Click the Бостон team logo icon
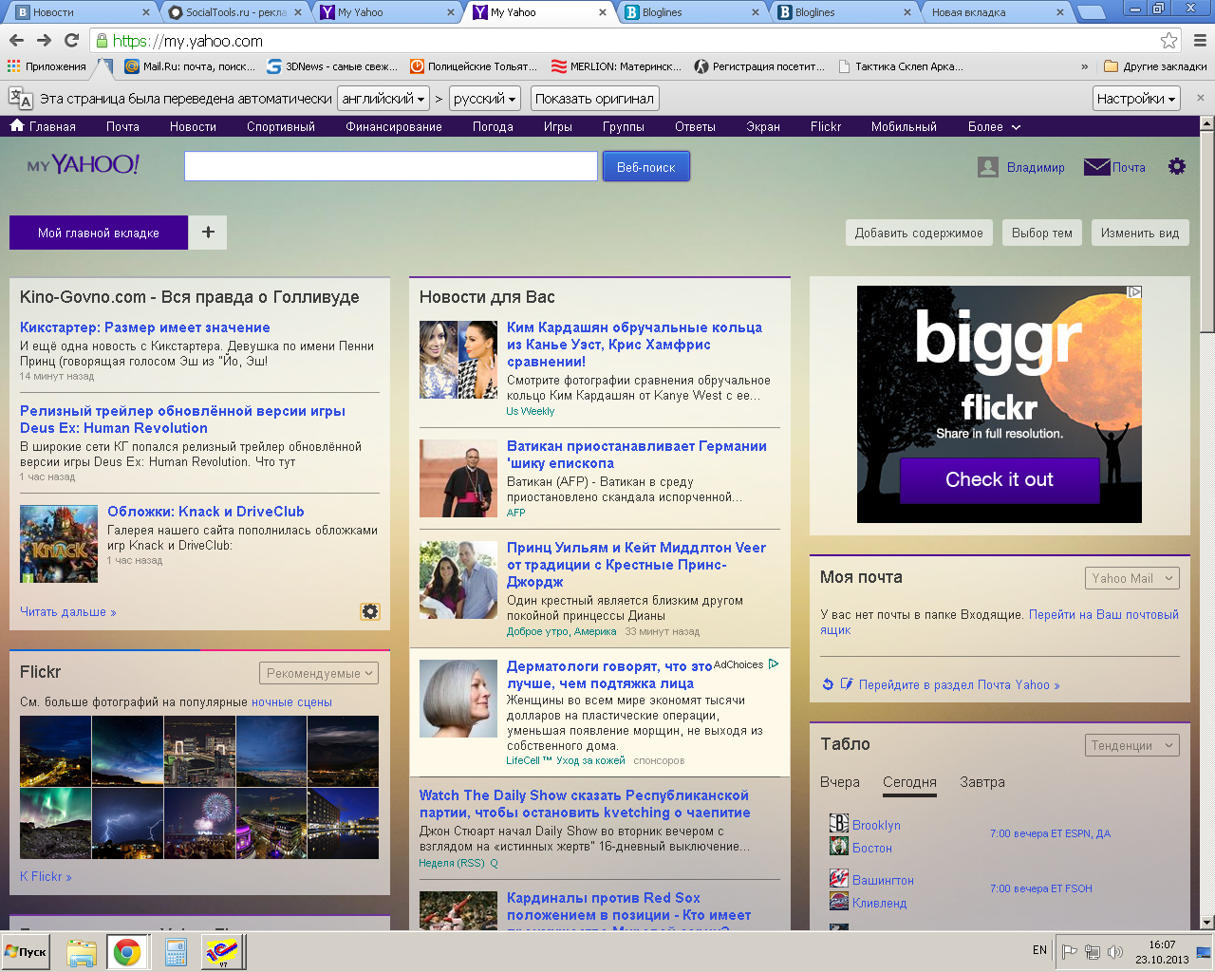 click(x=839, y=847)
